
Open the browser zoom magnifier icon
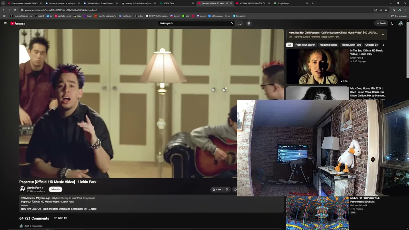click(381, 10)
